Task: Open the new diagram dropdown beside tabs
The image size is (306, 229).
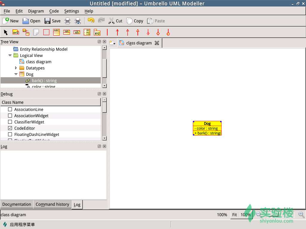Action: (112, 43)
